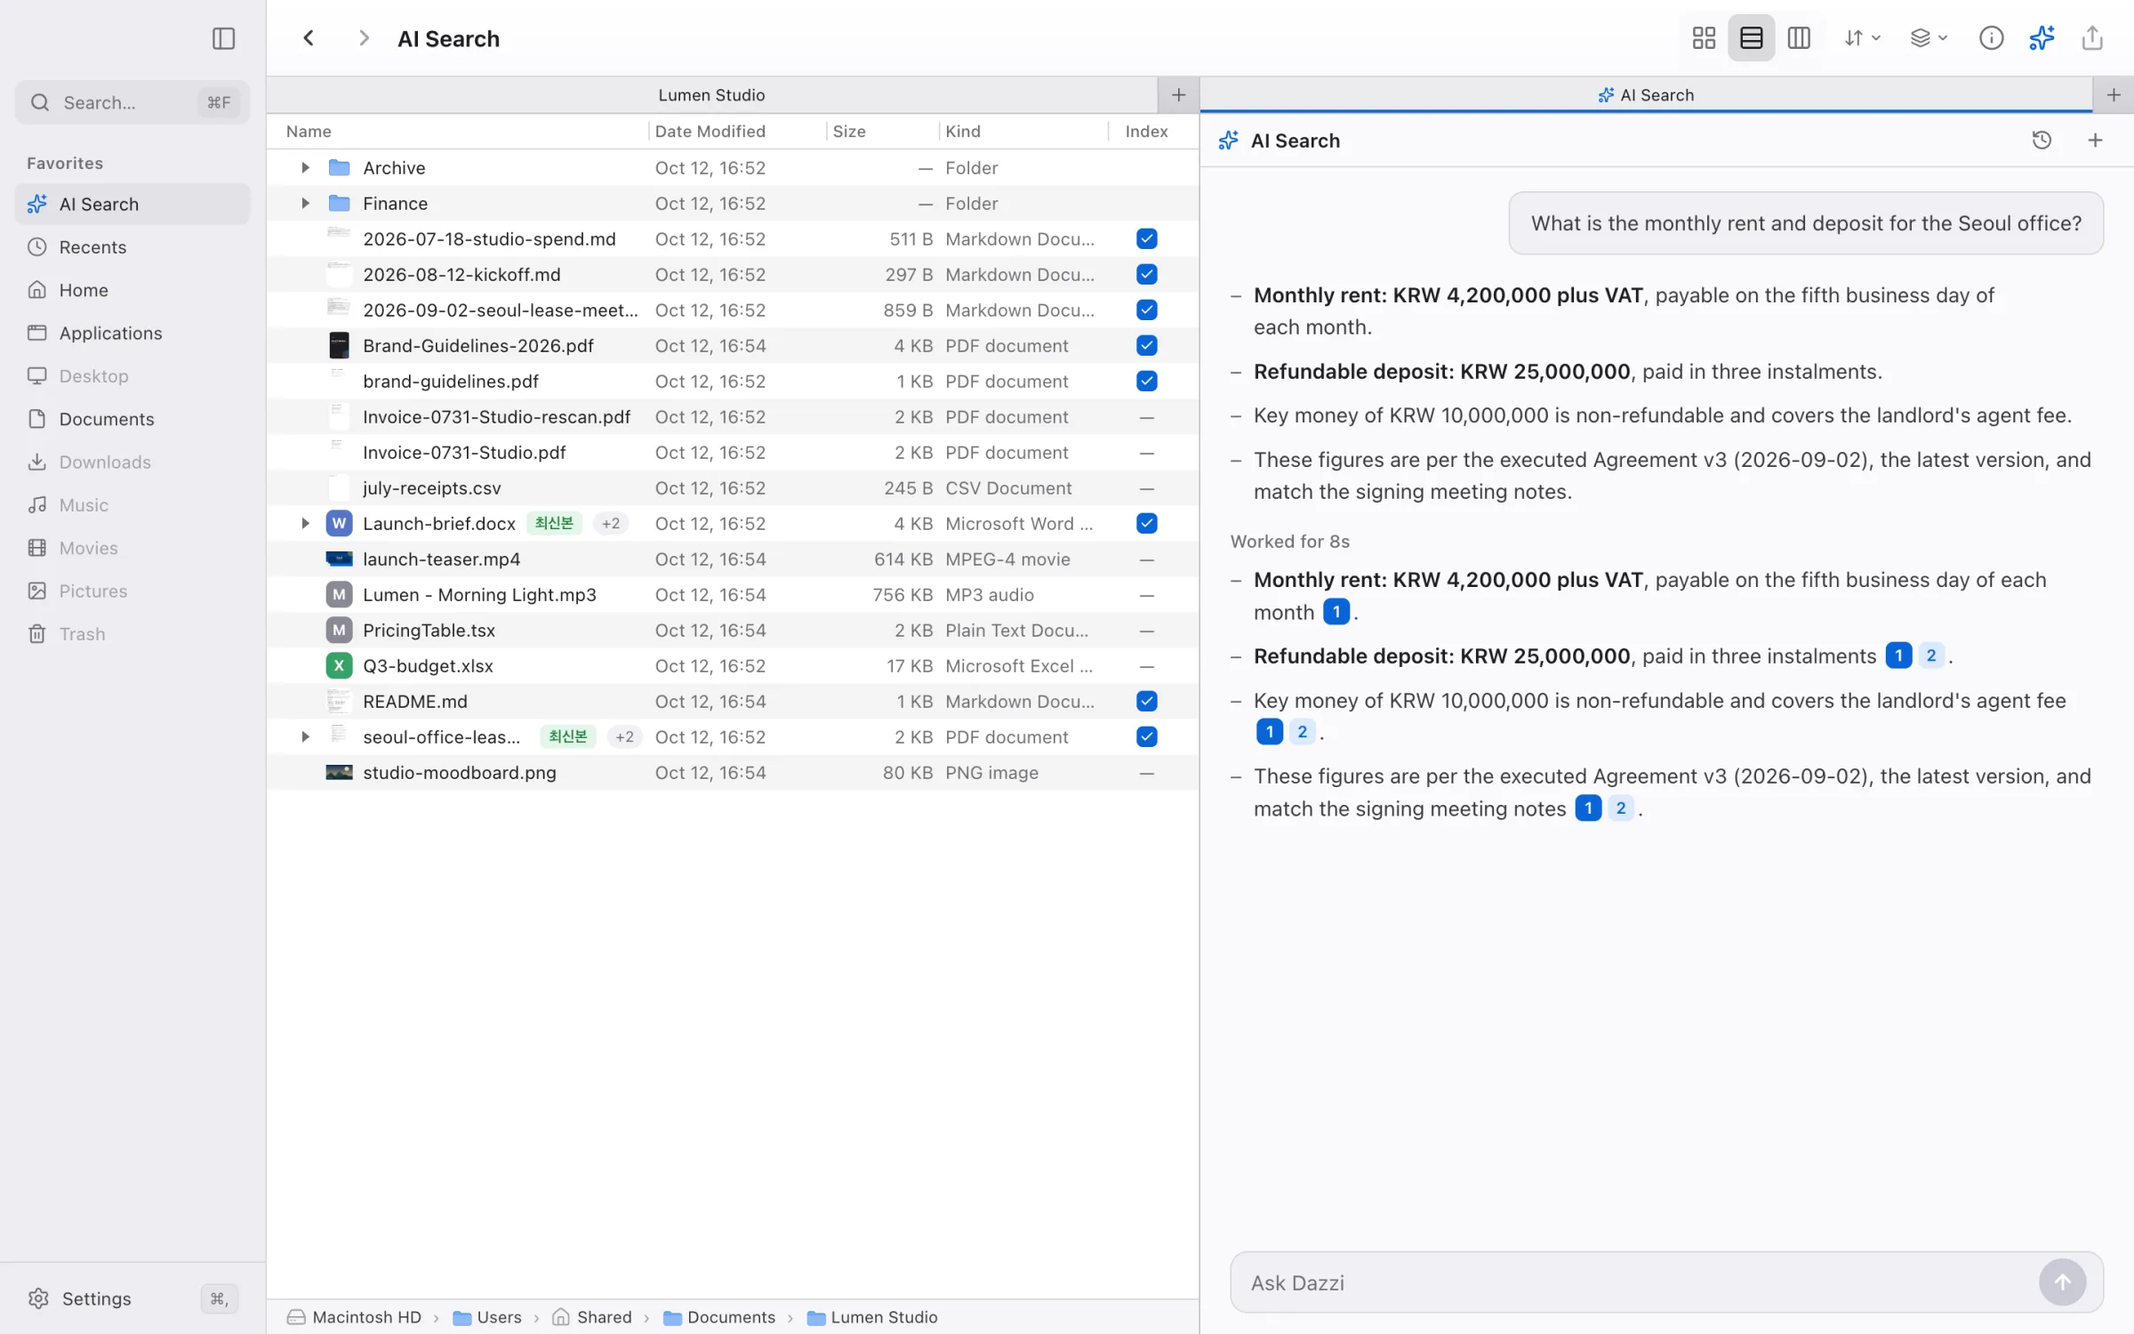Switch to icon grid view
2134x1334 pixels.
click(1704, 38)
